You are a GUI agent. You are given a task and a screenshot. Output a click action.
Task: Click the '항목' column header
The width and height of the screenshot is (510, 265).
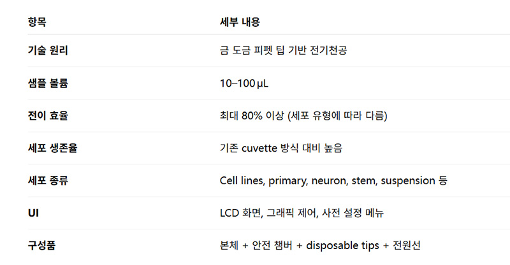pyautogui.click(x=37, y=22)
